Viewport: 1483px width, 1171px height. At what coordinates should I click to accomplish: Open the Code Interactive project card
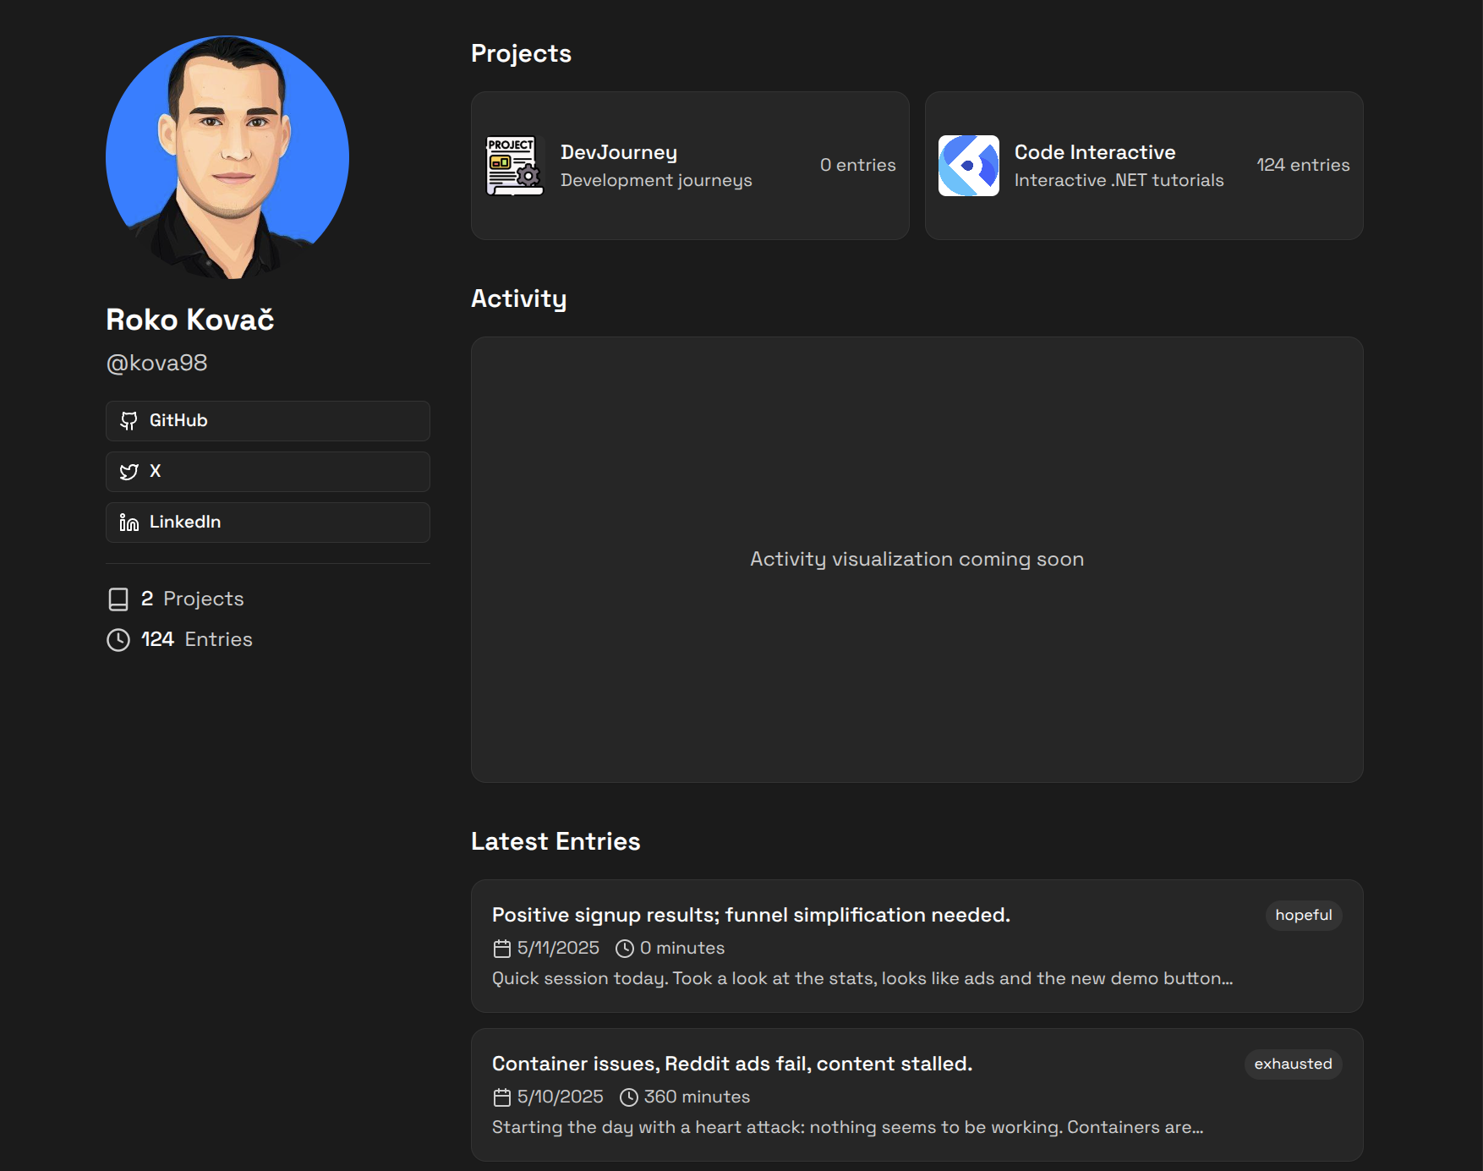1144,166
